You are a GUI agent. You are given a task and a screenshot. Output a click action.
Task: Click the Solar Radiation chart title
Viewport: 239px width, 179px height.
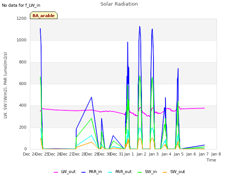click(x=119, y=4)
